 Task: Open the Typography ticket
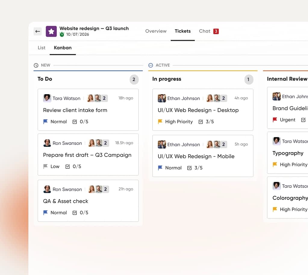pos(288,153)
